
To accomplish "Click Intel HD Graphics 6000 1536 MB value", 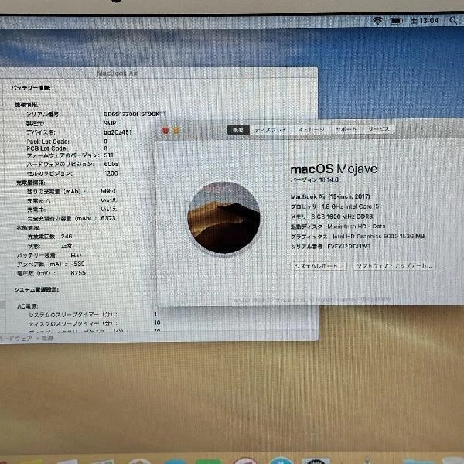I will point(379,236).
